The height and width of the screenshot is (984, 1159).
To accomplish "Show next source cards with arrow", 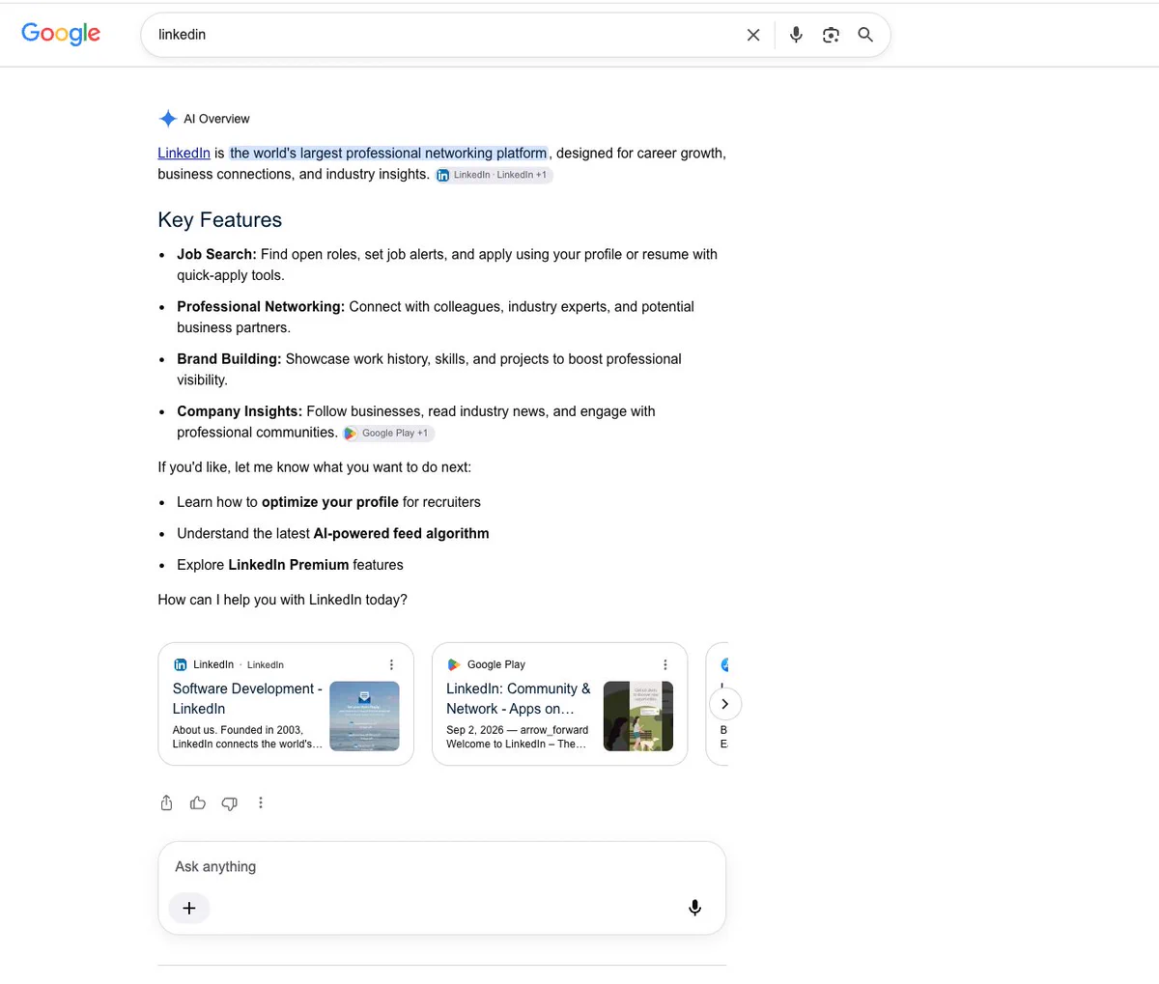I will tap(724, 704).
